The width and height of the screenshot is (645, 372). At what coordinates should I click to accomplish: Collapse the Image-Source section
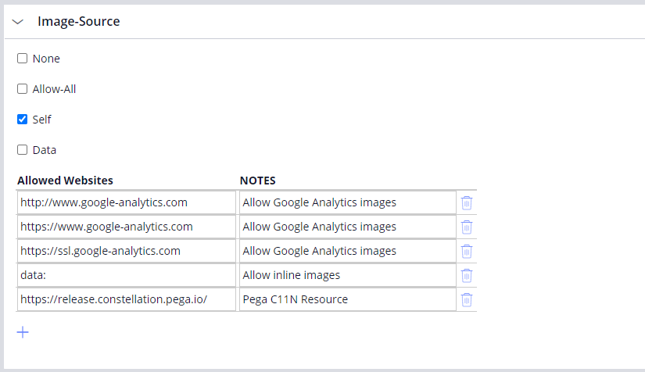point(18,22)
